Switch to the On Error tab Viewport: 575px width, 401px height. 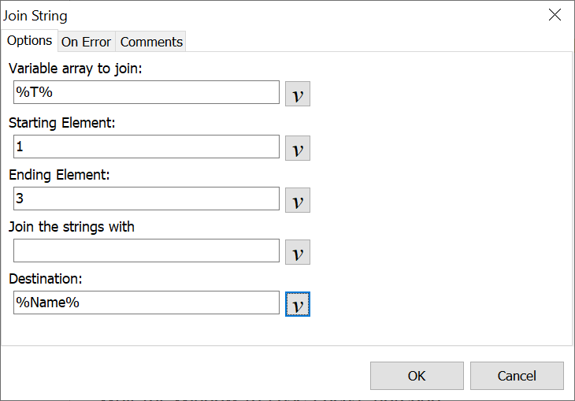pyautogui.click(x=86, y=42)
